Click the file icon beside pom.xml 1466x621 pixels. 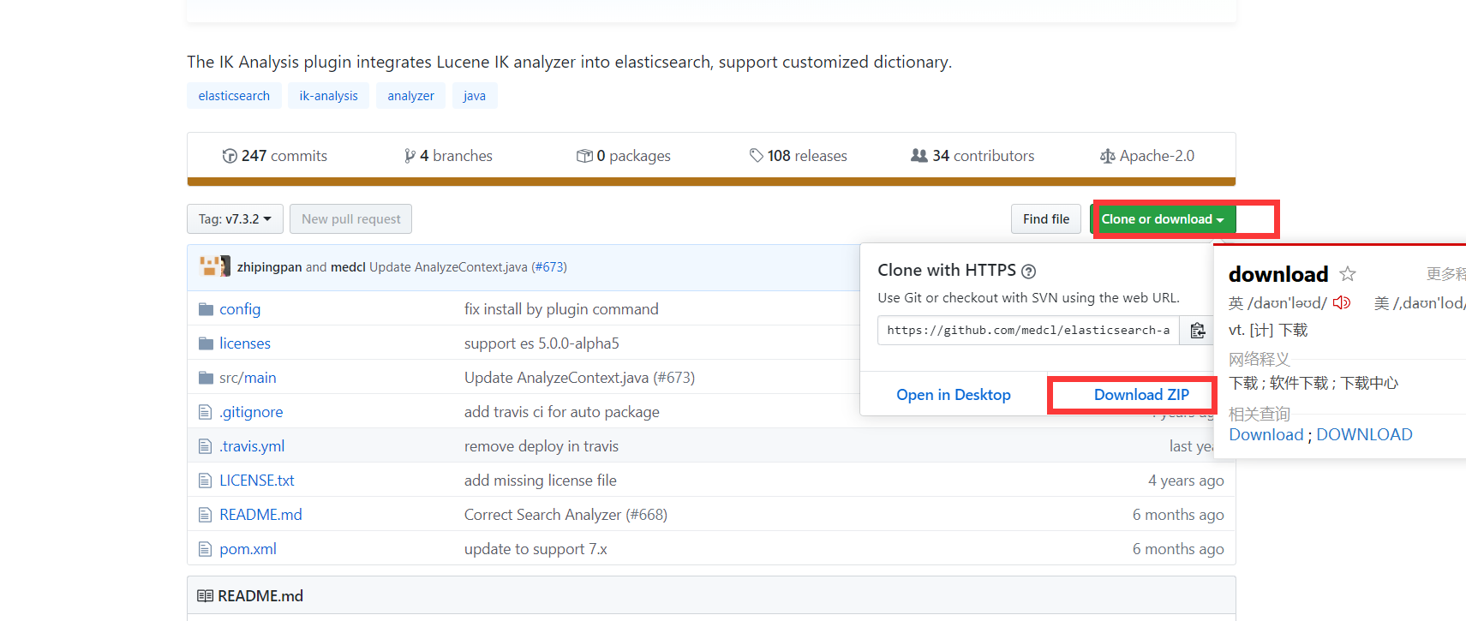tap(205, 549)
